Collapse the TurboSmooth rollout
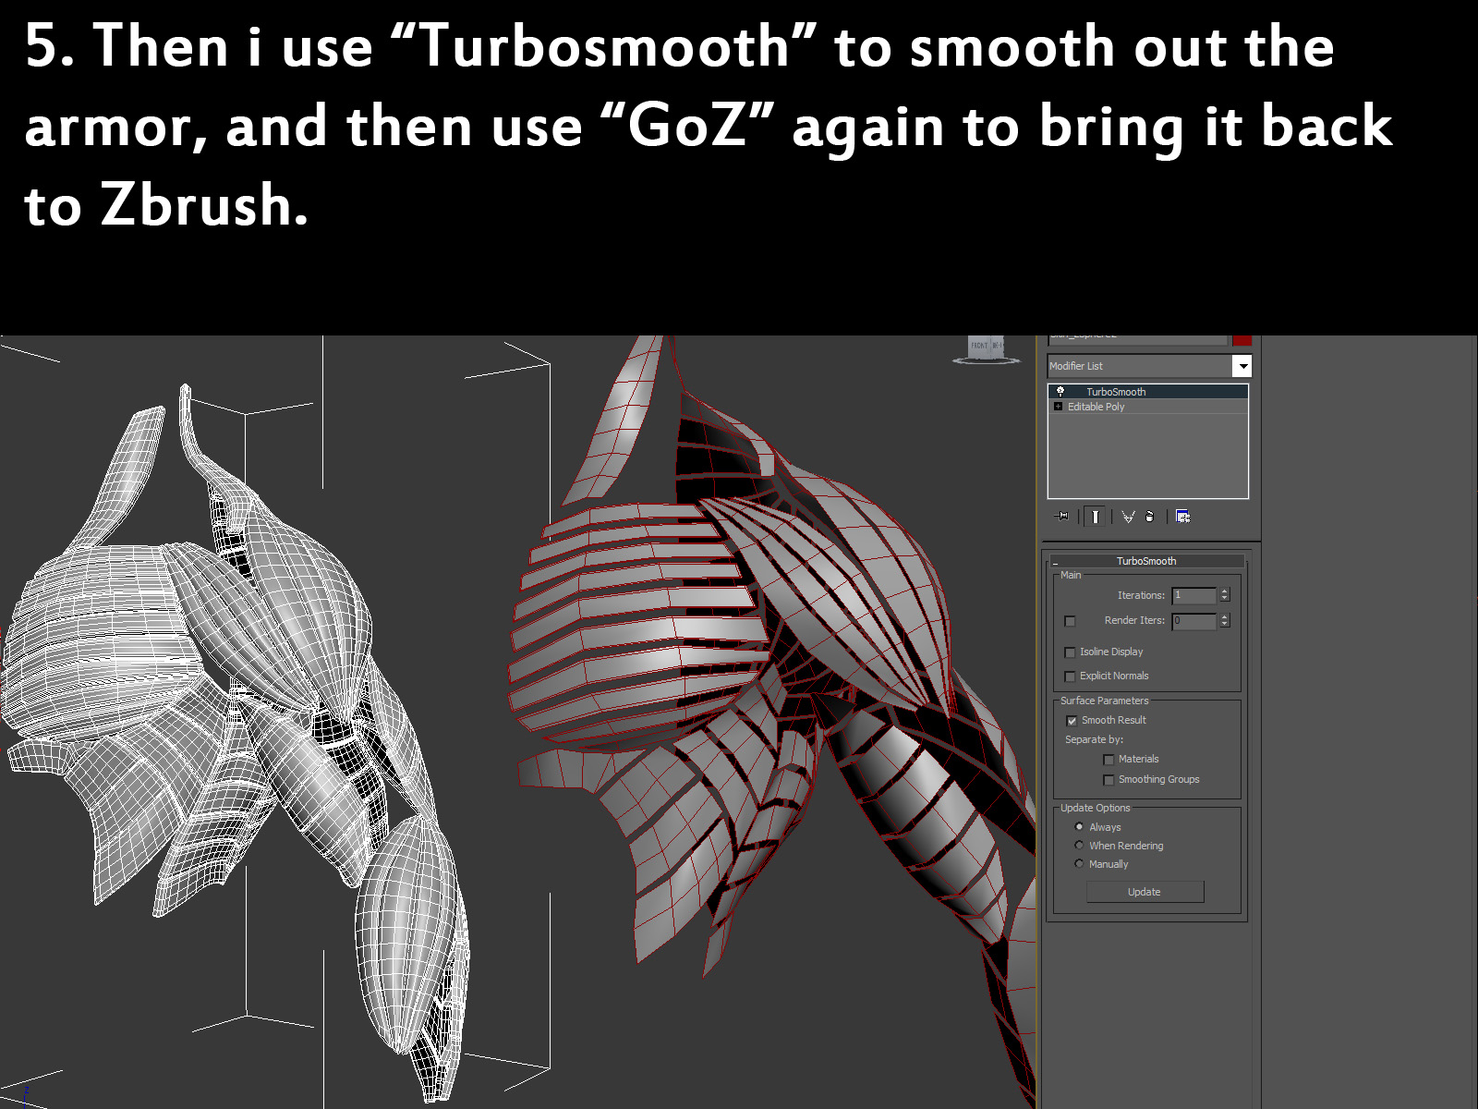 (1146, 561)
